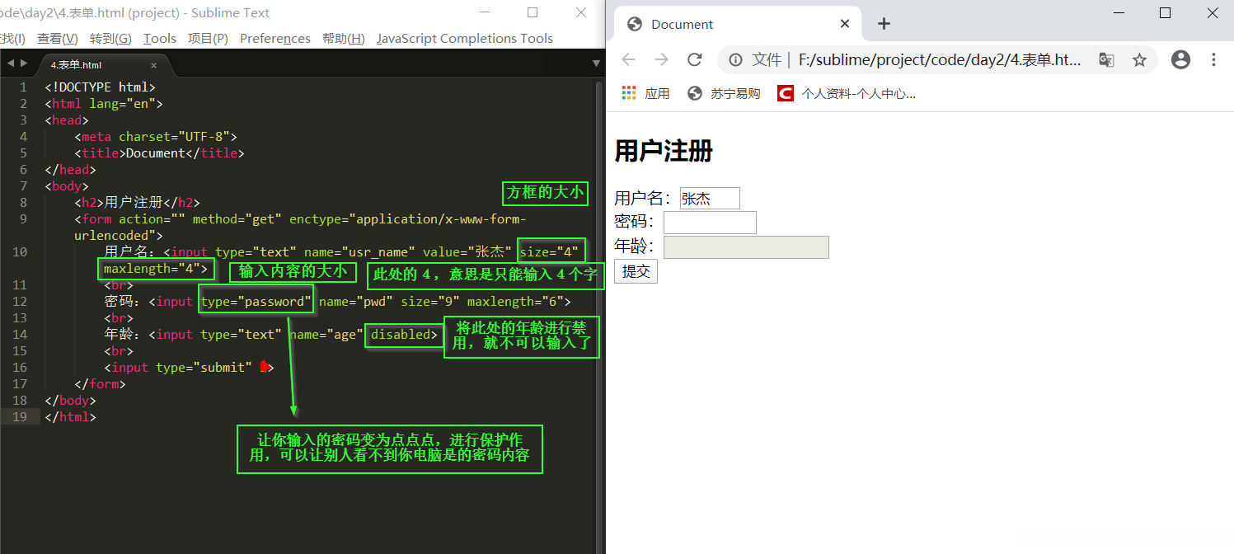This screenshot has width=1234, height=554.
Task: Click the Translate icon in the address bar
Action: pyautogui.click(x=1105, y=60)
